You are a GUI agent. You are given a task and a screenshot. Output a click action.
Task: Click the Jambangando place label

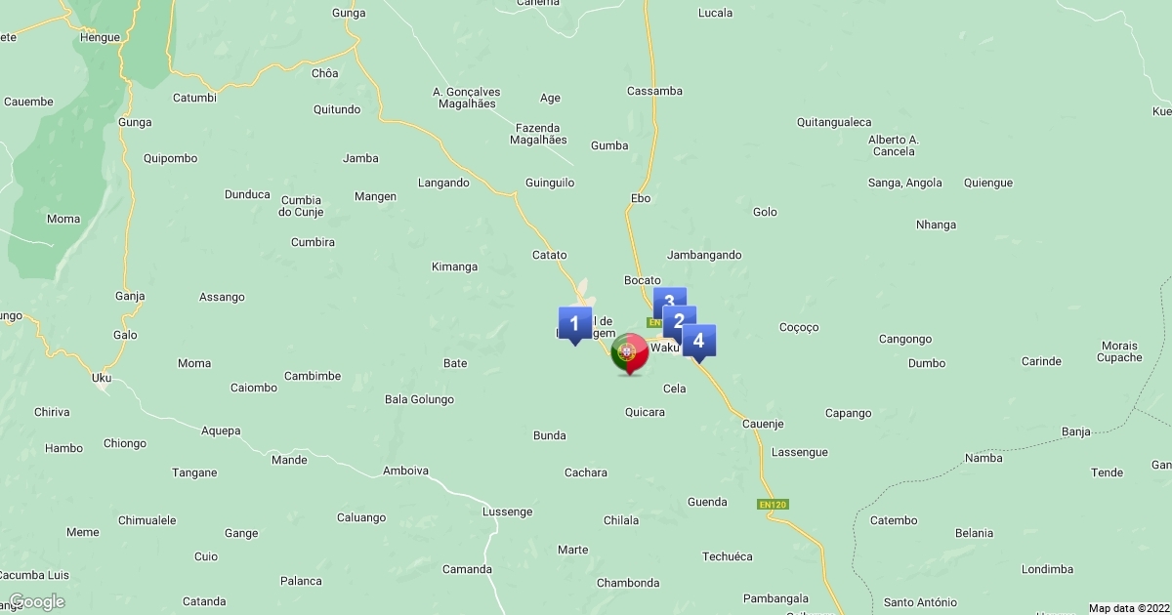(x=704, y=255)
